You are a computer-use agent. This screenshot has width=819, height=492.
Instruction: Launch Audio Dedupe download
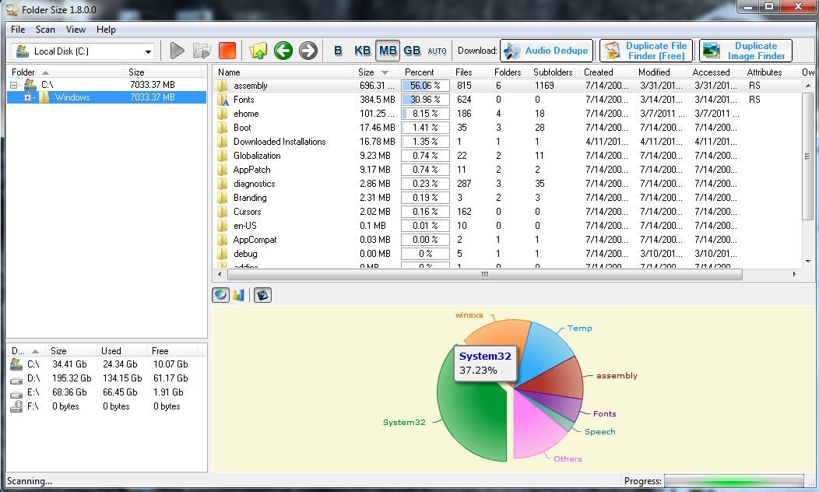pos(546,50)
